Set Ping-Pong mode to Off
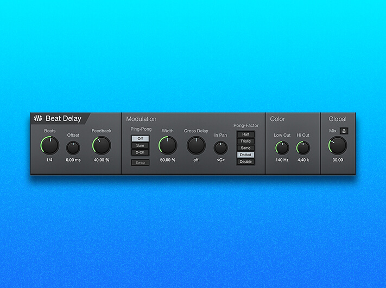 [x=140, y=139]
